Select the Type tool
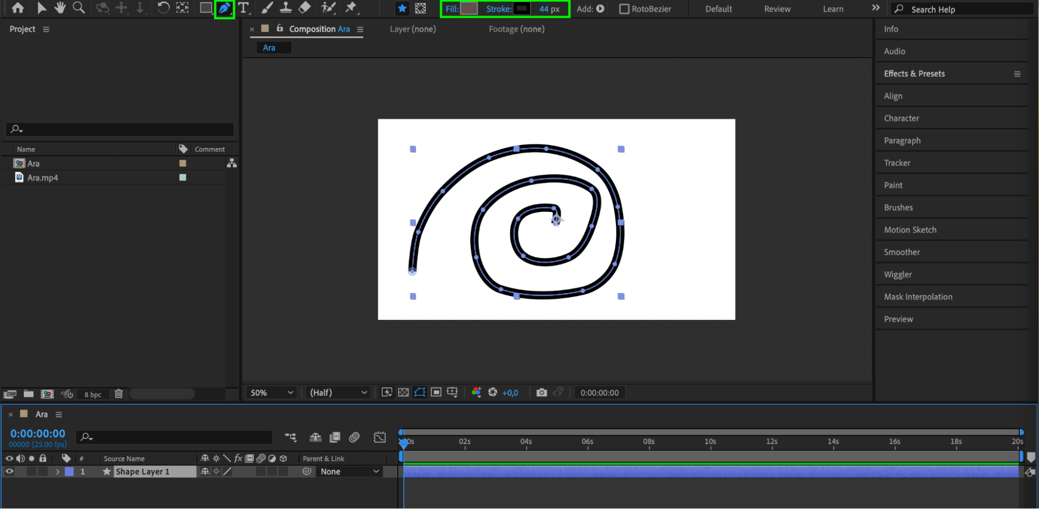Viewport: 1039px width, 509px height. click(x=243, y=8)
